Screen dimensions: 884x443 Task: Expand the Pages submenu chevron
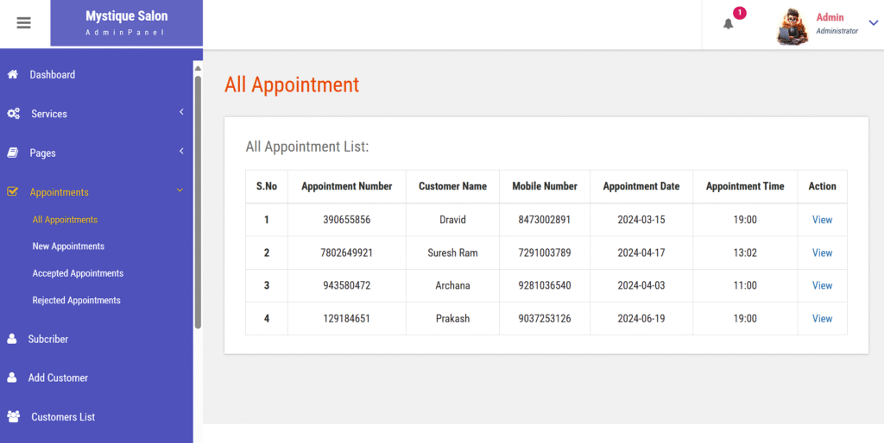coord(181,151)
